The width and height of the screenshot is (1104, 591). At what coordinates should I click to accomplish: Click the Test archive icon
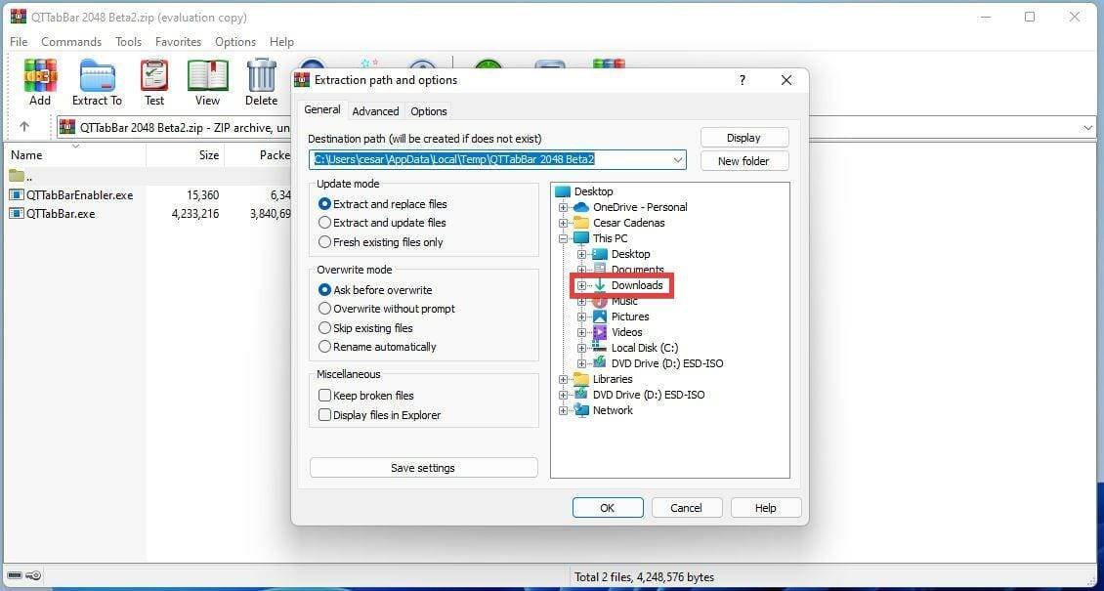153,76
